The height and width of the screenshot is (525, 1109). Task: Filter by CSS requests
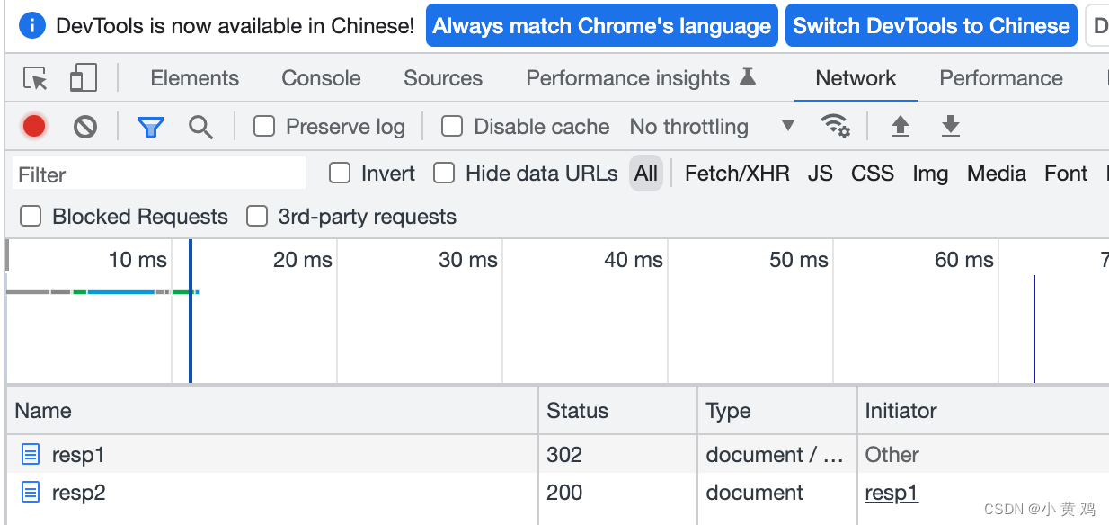(x=873, y=174)
